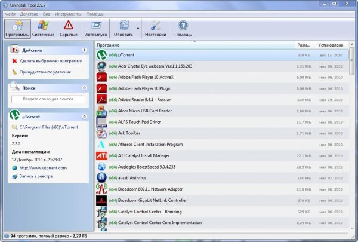Sort by the Установлено column header
Screen dimensions: 358x242
pyautogui.click(x=331, y=45)
